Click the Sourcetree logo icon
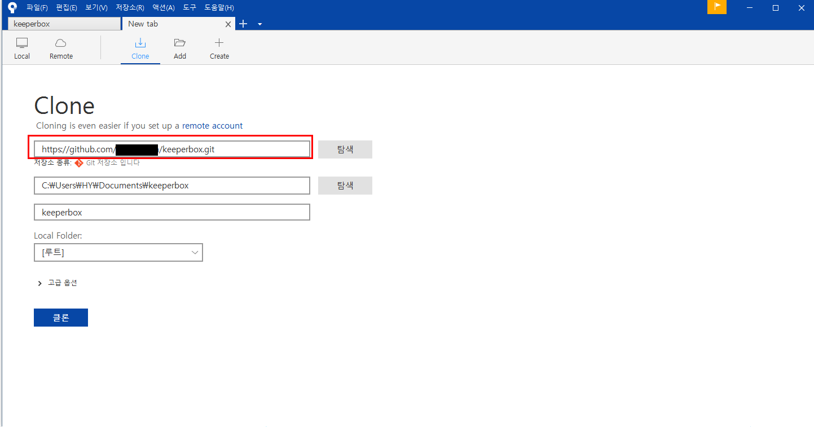The height and width of the screenshot is (427, 814). [x=12, y=7]
